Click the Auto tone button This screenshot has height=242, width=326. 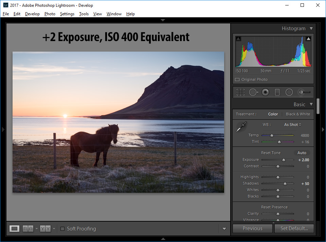point(302,153)
